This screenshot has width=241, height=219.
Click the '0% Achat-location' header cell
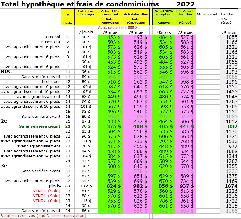point(185,13)
